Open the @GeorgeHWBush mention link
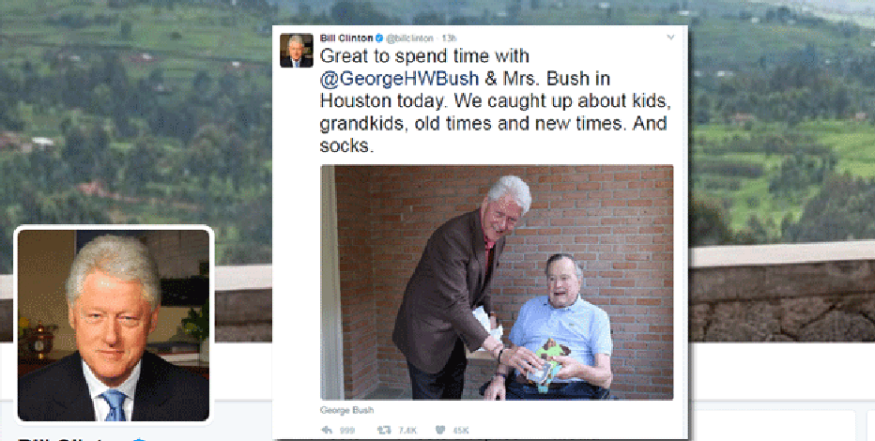 click(399, 78)
